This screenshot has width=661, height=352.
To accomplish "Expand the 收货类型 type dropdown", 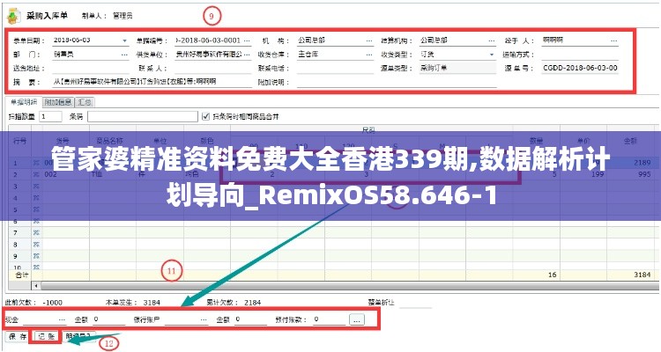I will click(491, 55).
